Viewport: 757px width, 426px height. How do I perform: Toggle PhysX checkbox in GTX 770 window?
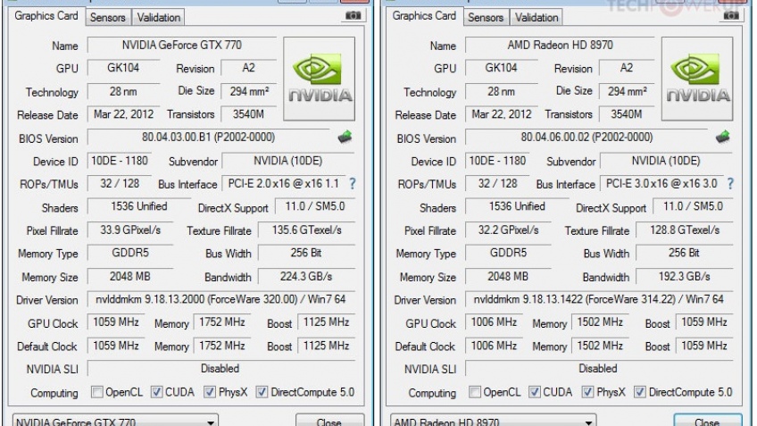210,392
